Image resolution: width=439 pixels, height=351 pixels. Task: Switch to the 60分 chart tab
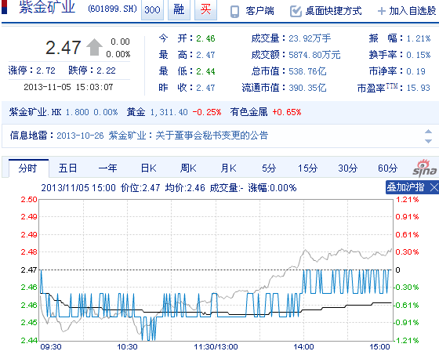[388, 168]
